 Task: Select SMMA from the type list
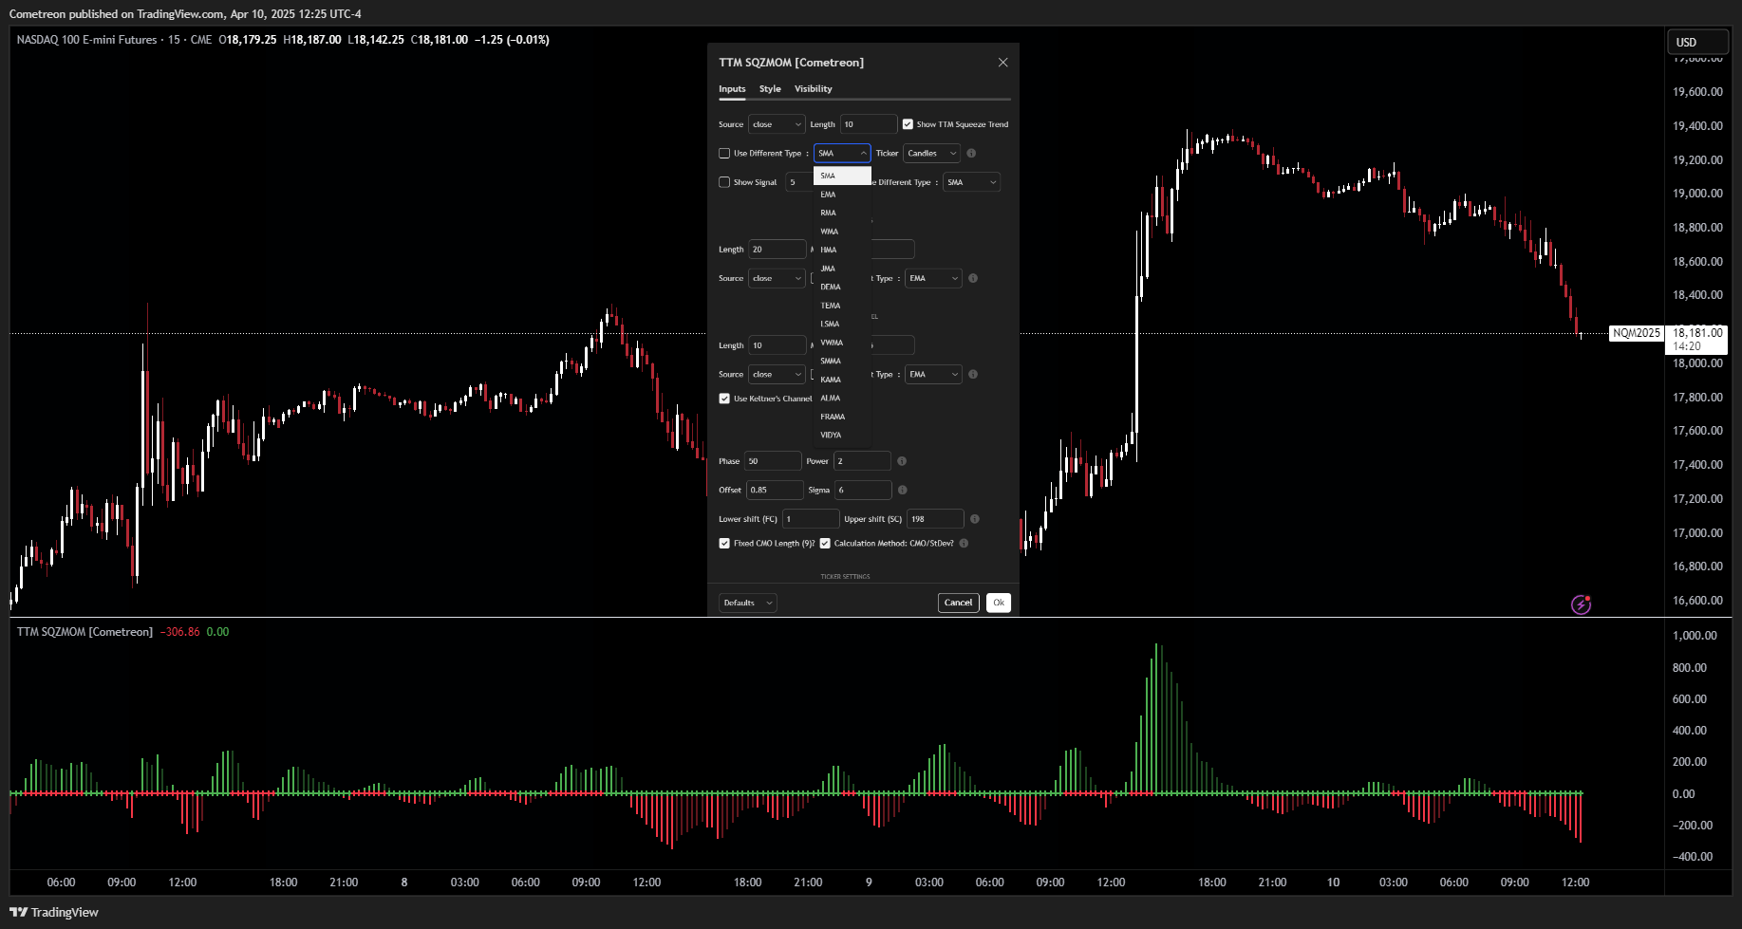(842, 362)
